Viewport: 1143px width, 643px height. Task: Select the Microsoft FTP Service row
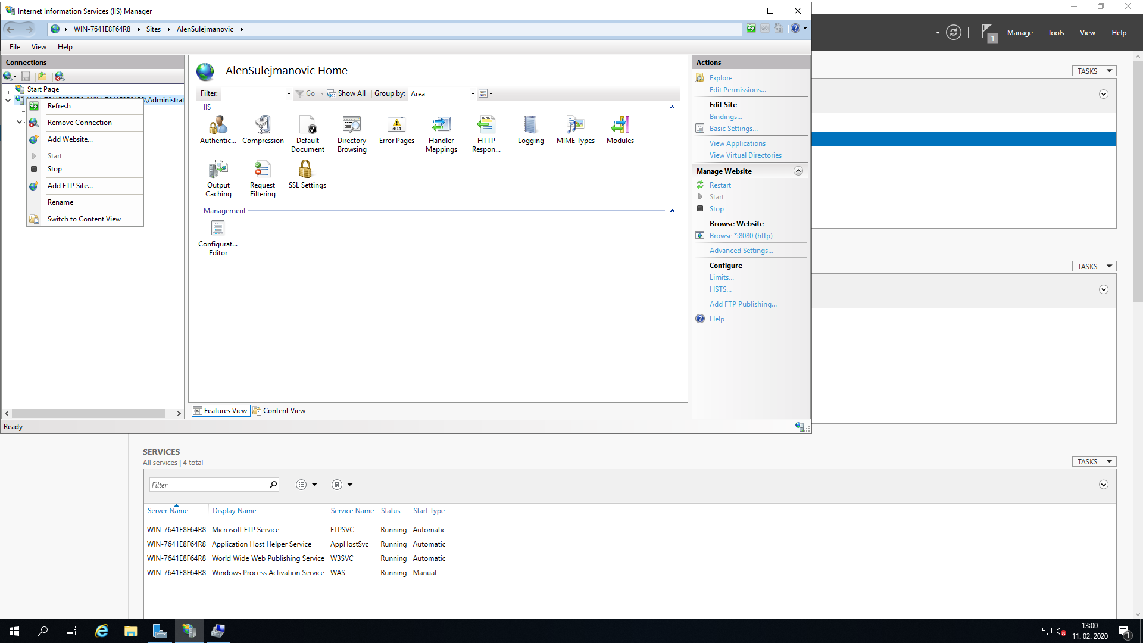(x=296, y=530)
